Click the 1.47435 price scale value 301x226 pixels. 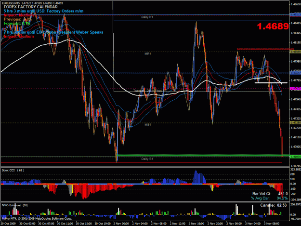pos(296,109)
